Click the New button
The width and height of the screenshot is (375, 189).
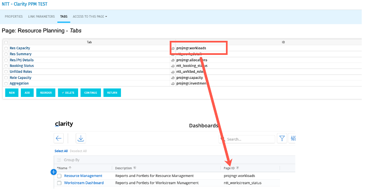pos(12,93)
